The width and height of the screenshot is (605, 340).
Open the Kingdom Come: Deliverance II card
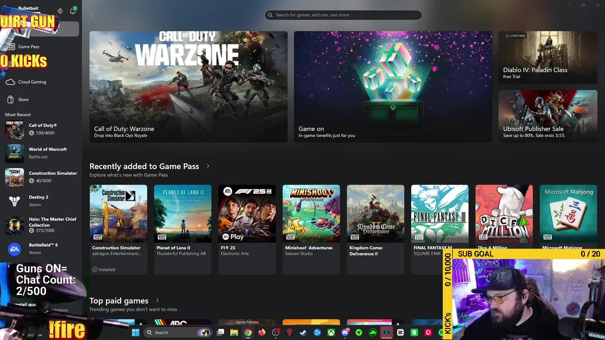click(375, 229)
